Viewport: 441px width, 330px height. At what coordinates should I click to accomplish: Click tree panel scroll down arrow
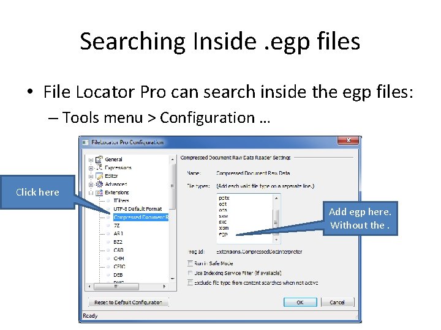pos(173,279)
